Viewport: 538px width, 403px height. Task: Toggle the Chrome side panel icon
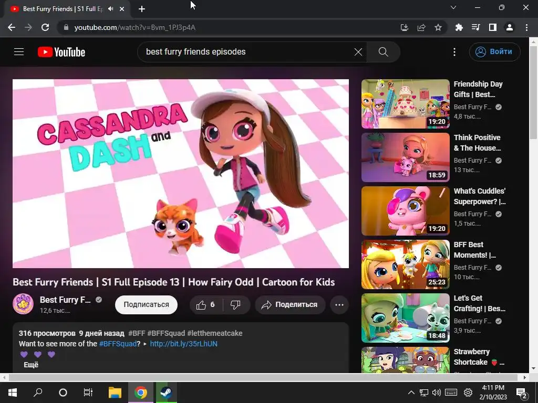[x=493, y=27]
